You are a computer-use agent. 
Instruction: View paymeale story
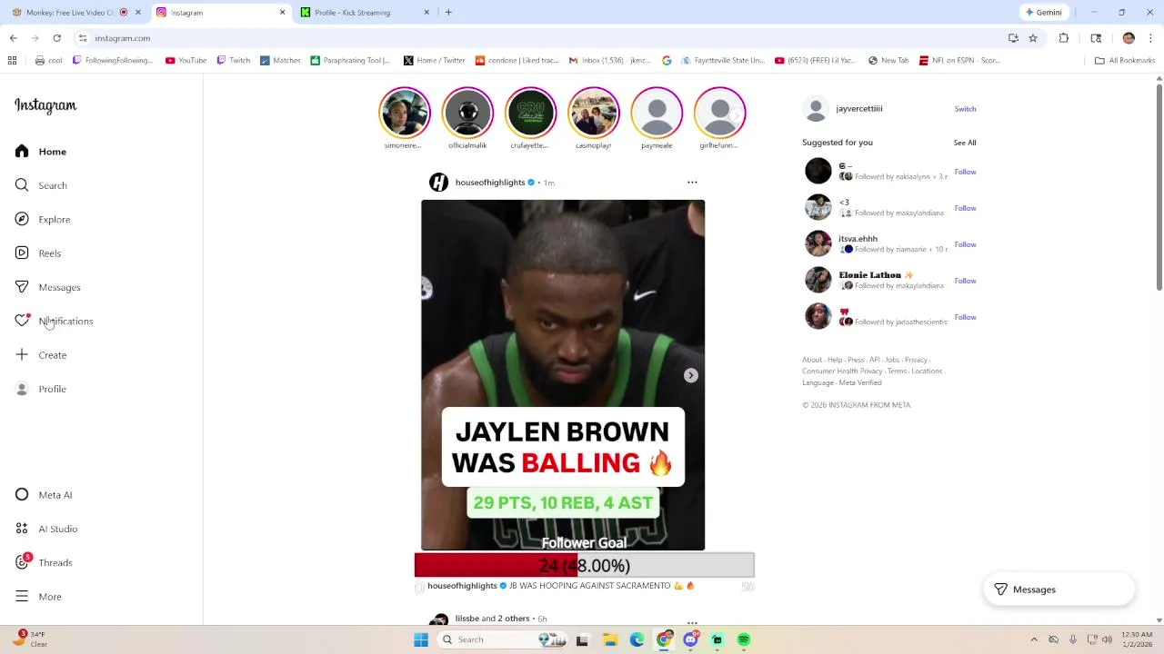tap(657, 113)
